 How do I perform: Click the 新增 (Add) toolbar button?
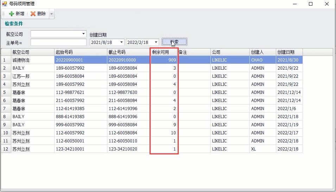pos(17,14)
